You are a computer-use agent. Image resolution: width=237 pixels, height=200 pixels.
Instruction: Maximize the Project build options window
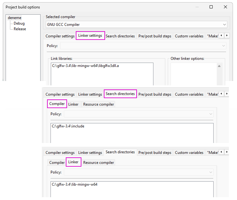pos(211,7)
